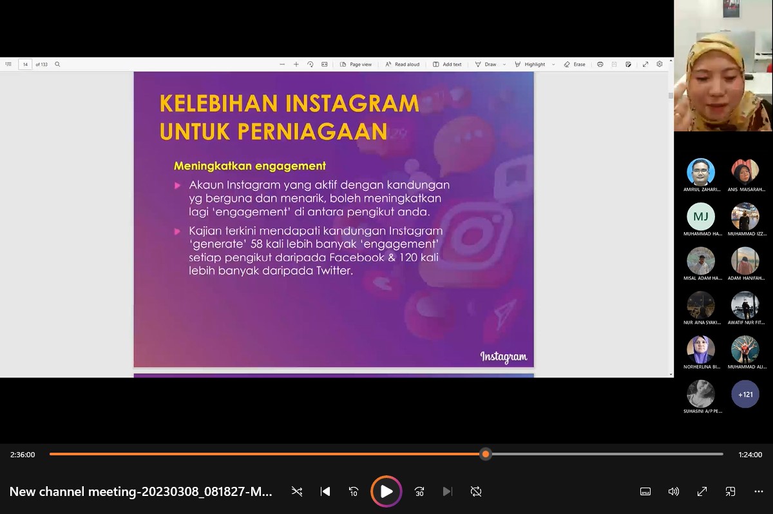This screenshot has width=773, height=514.
Task: Select the Draw tool
Action: point(486,64)
